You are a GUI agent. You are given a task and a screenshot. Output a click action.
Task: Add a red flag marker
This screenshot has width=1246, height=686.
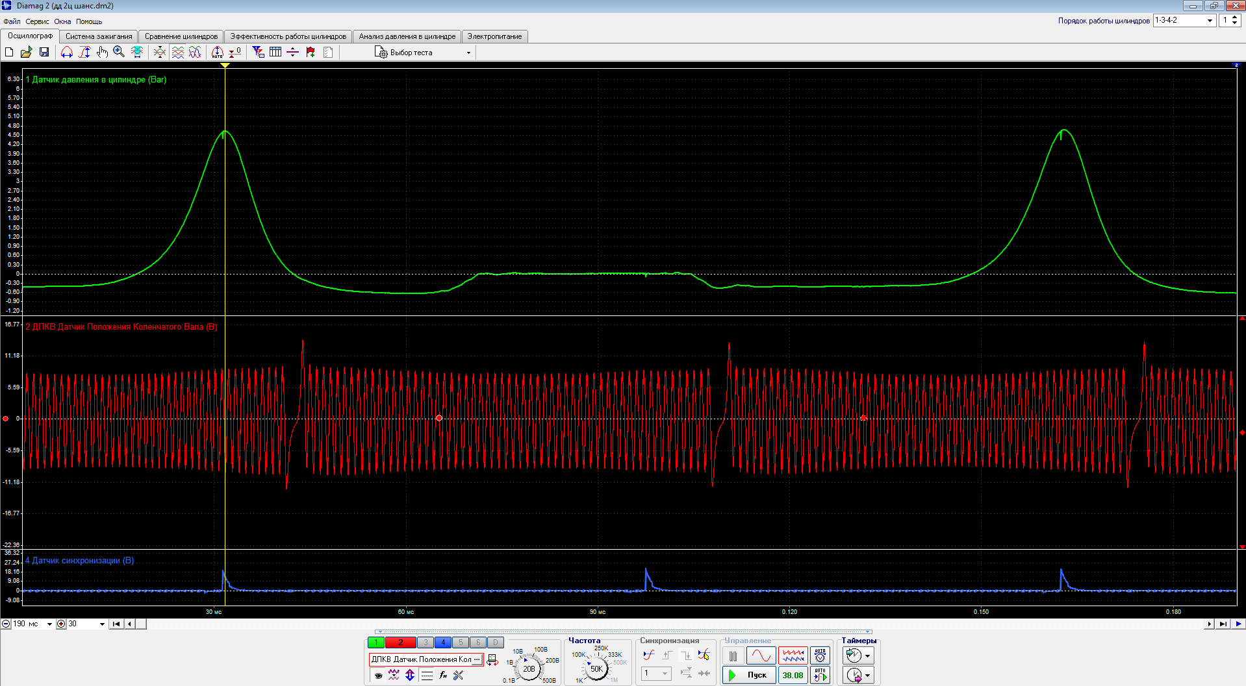pos(311,52)
